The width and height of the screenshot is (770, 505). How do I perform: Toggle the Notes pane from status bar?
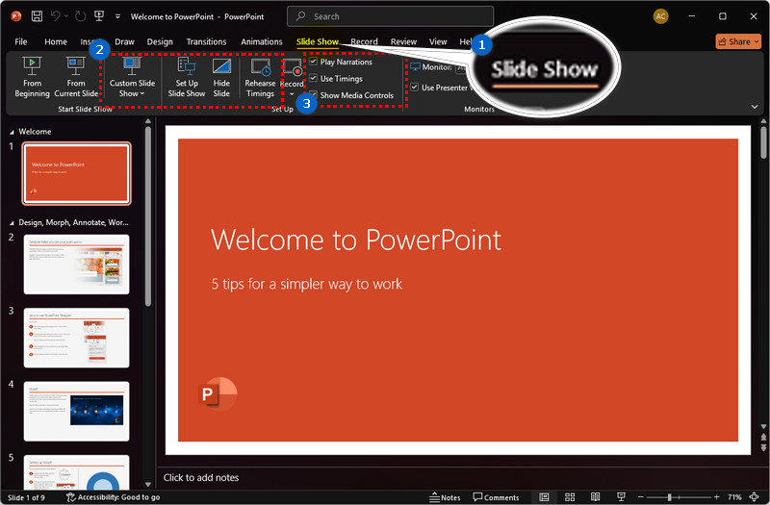tap(445, 497)
